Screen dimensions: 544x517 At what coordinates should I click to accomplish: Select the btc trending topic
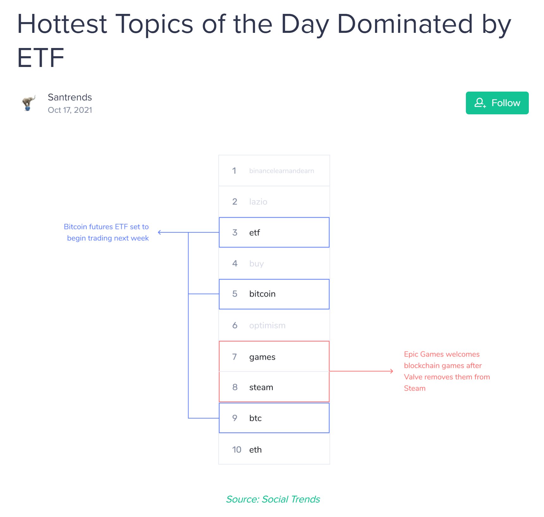pos(274,418)
